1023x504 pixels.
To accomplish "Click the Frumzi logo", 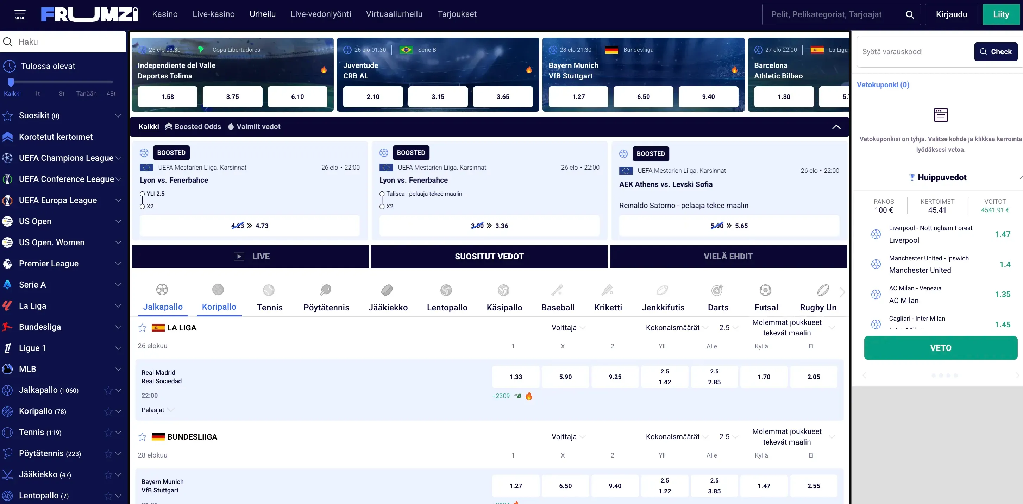I will (x=89, y=14).
